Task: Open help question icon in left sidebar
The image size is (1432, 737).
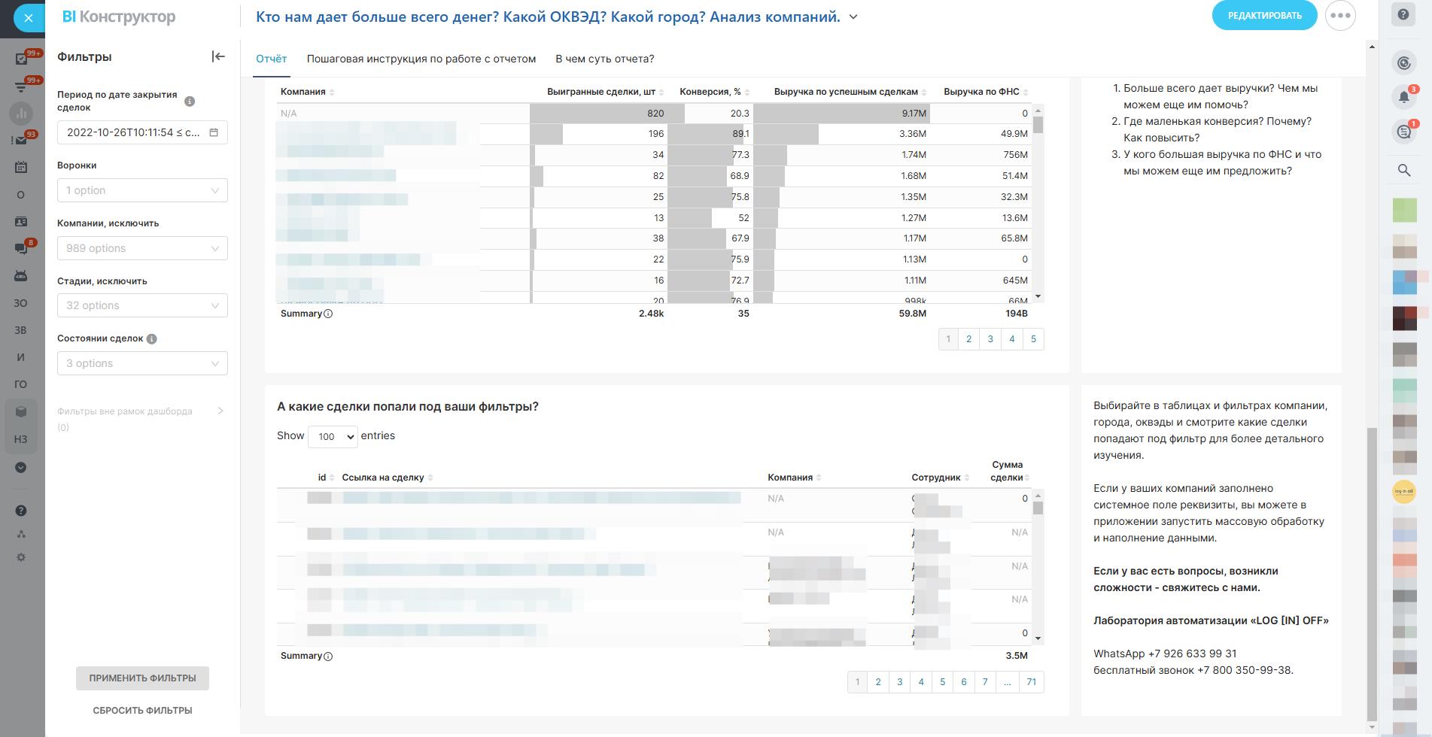Action: point(21,511)
